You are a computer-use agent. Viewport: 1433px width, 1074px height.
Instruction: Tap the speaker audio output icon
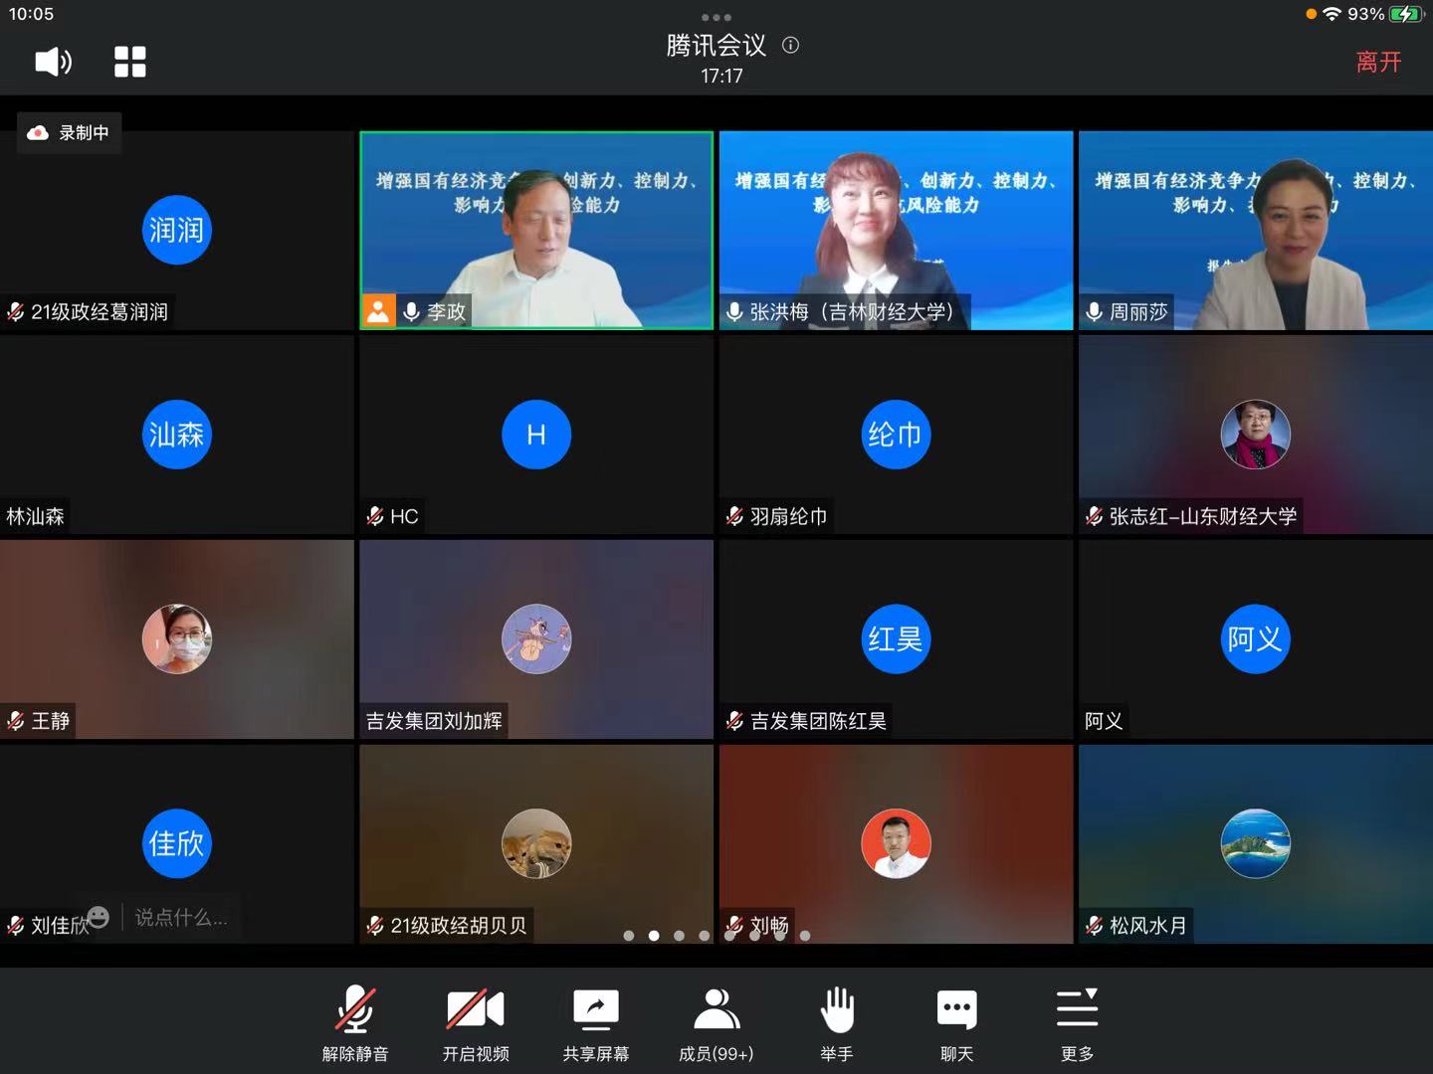tap(53, 62)
